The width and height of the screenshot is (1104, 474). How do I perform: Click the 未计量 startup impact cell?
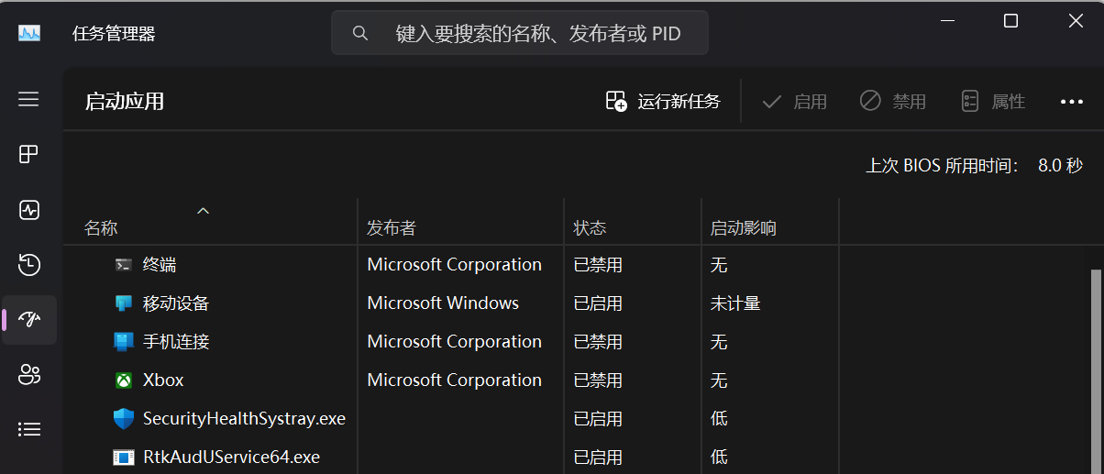[735, 303]
